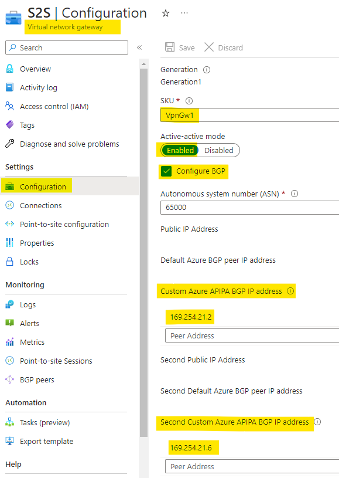Open the SKU VpnGw1 dropdown
The image size is (339, 478).
point(249,115)
